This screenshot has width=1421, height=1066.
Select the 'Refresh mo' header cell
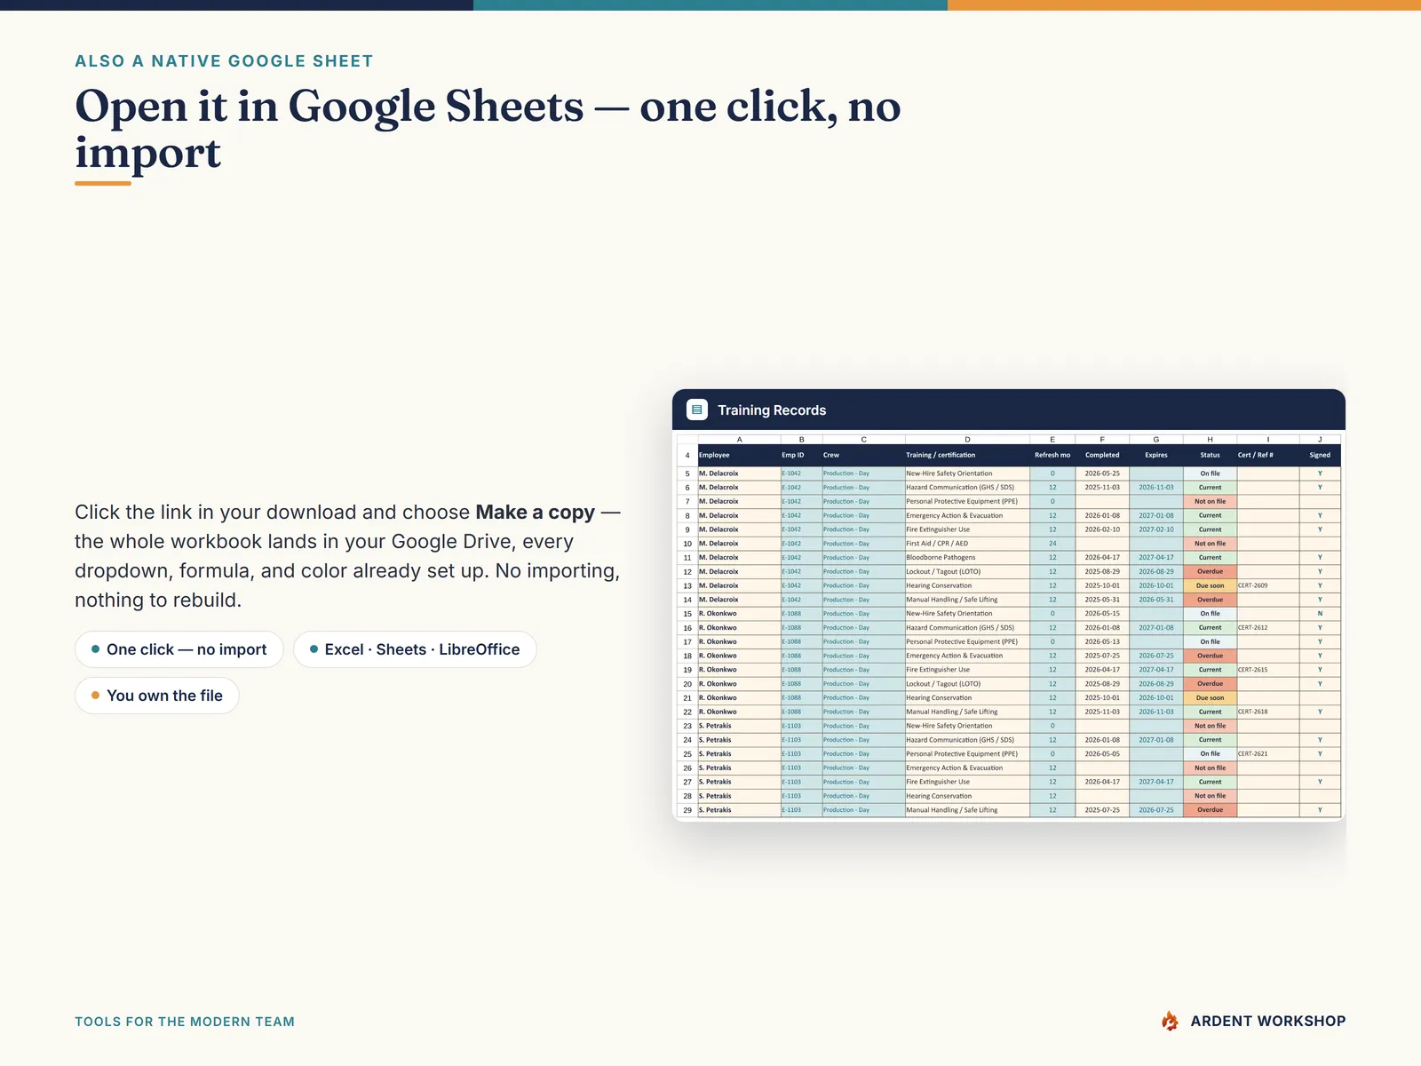1052,455
